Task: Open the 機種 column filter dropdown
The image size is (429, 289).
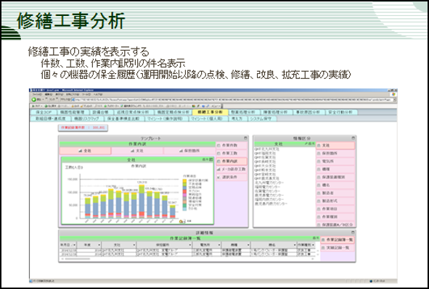Action: [248, 245]
